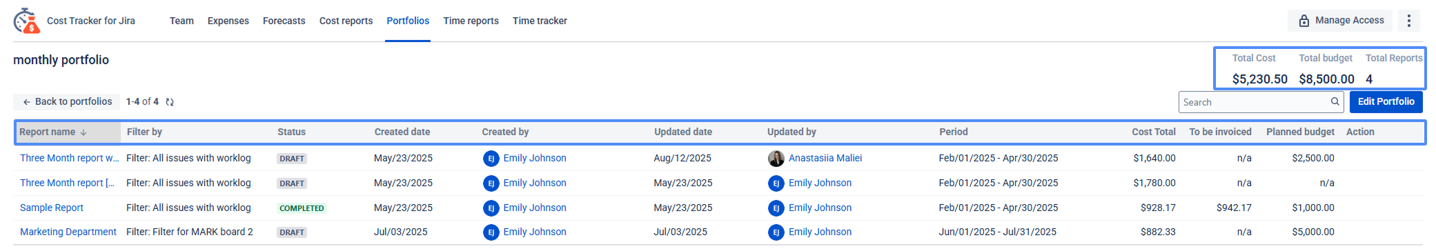This screenshot has width=1436, height=251.
Task: Click the Created by column header
Action: point(505,132)
